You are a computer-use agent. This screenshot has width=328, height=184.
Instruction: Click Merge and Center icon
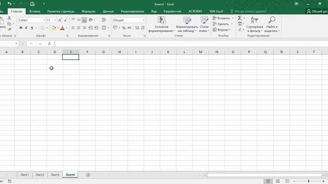[x=104, y=28]
